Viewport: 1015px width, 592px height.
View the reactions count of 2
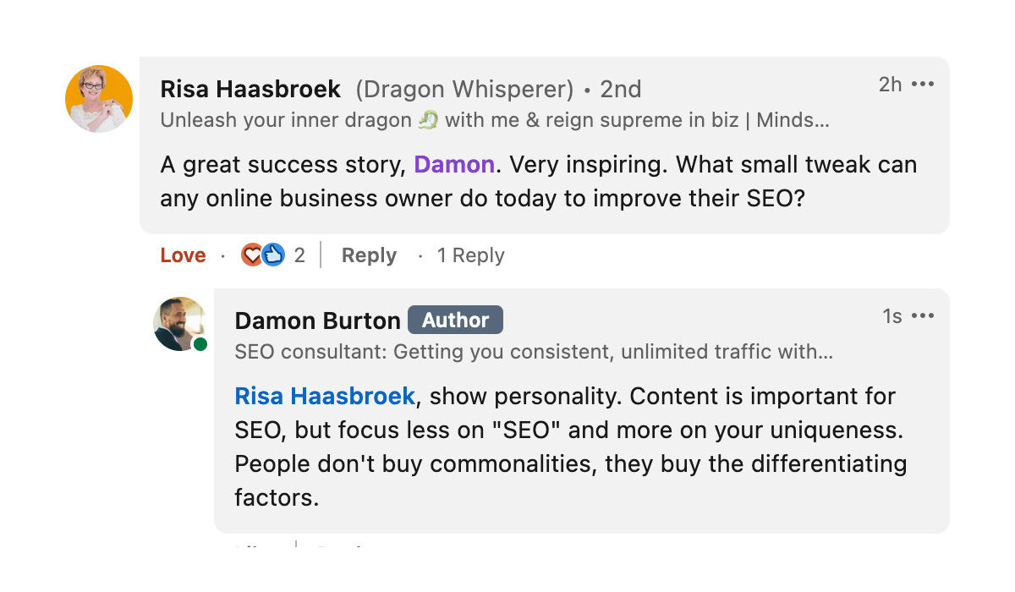[x=299, y=255]
